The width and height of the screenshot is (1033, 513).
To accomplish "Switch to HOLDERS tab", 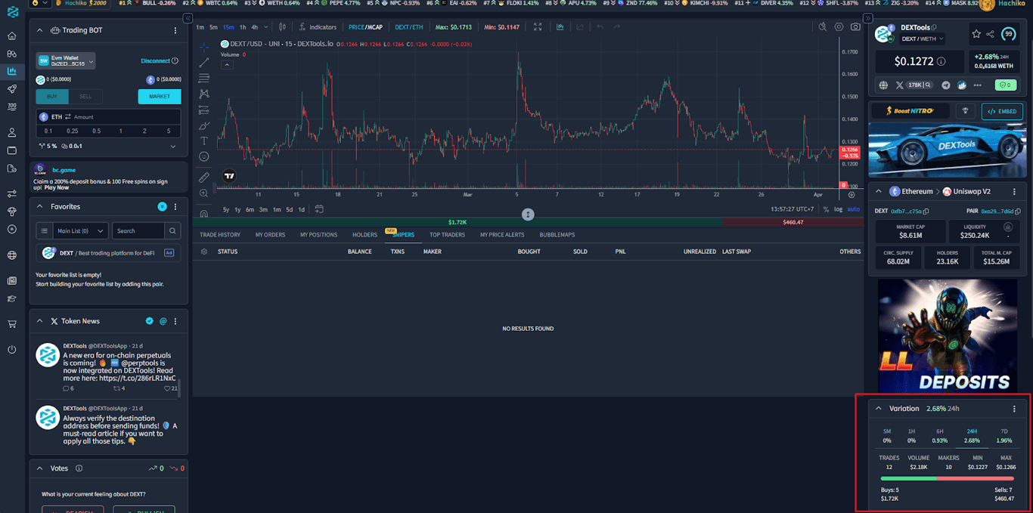I will pyautogui.click(x=364, y=235).
